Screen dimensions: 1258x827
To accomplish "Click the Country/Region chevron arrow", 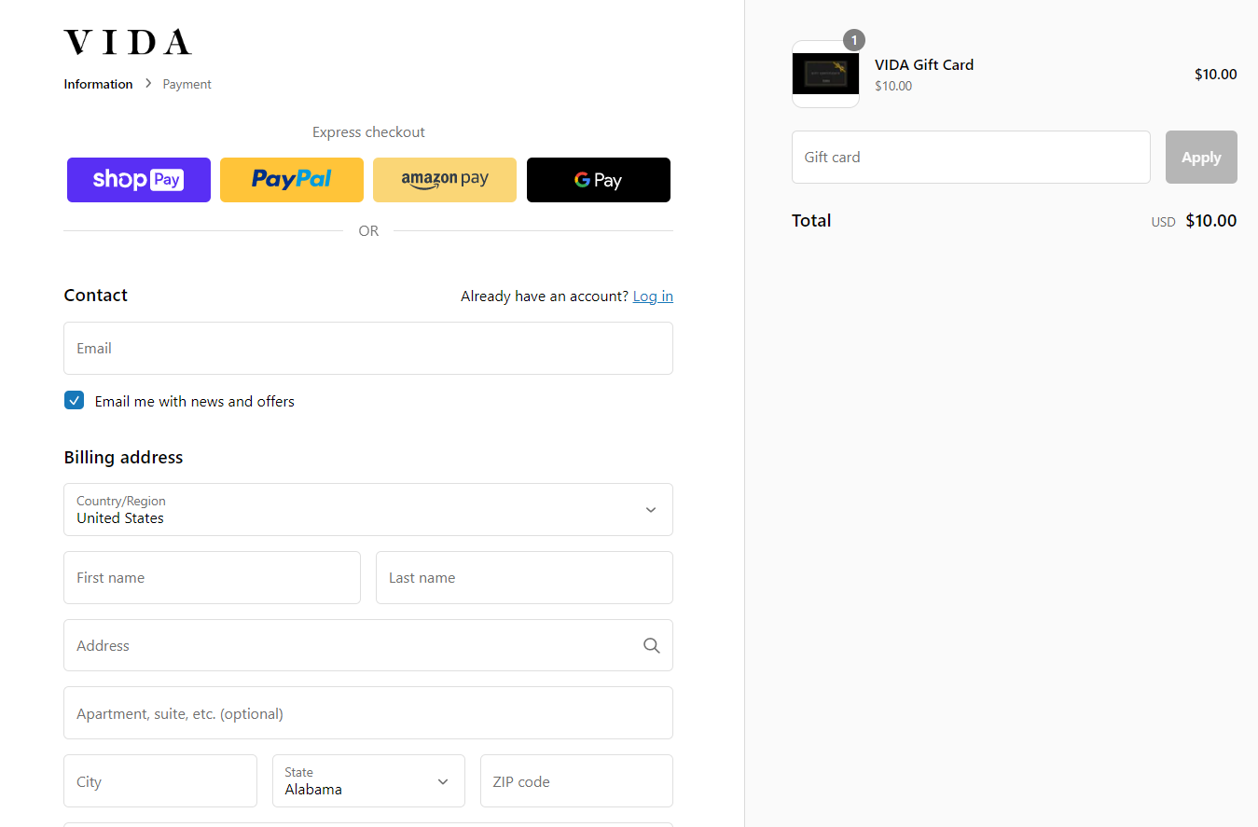I will 651,510.
